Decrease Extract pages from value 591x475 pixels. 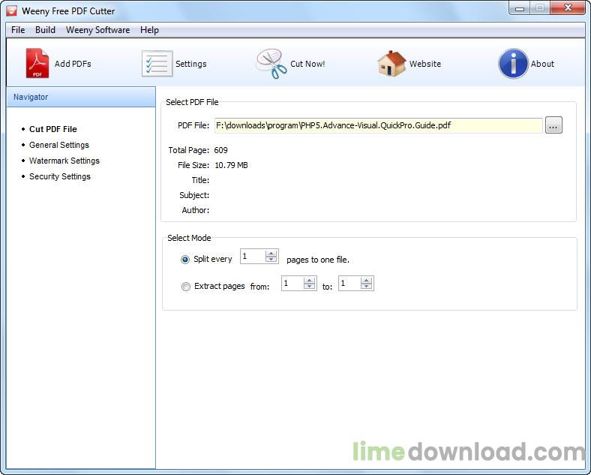pos(310,287)
